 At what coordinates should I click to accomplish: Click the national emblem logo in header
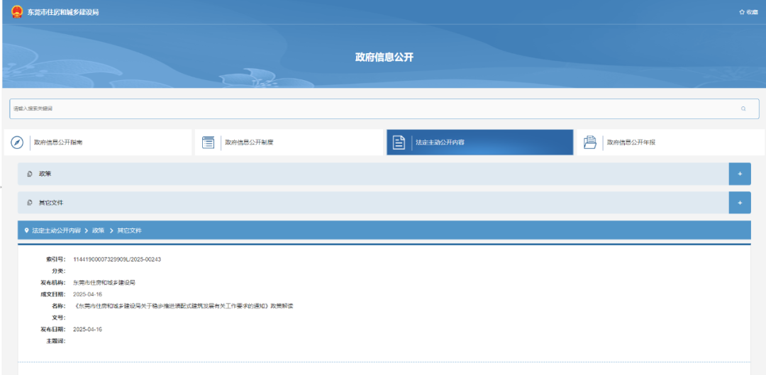click(x=16, y=12)
